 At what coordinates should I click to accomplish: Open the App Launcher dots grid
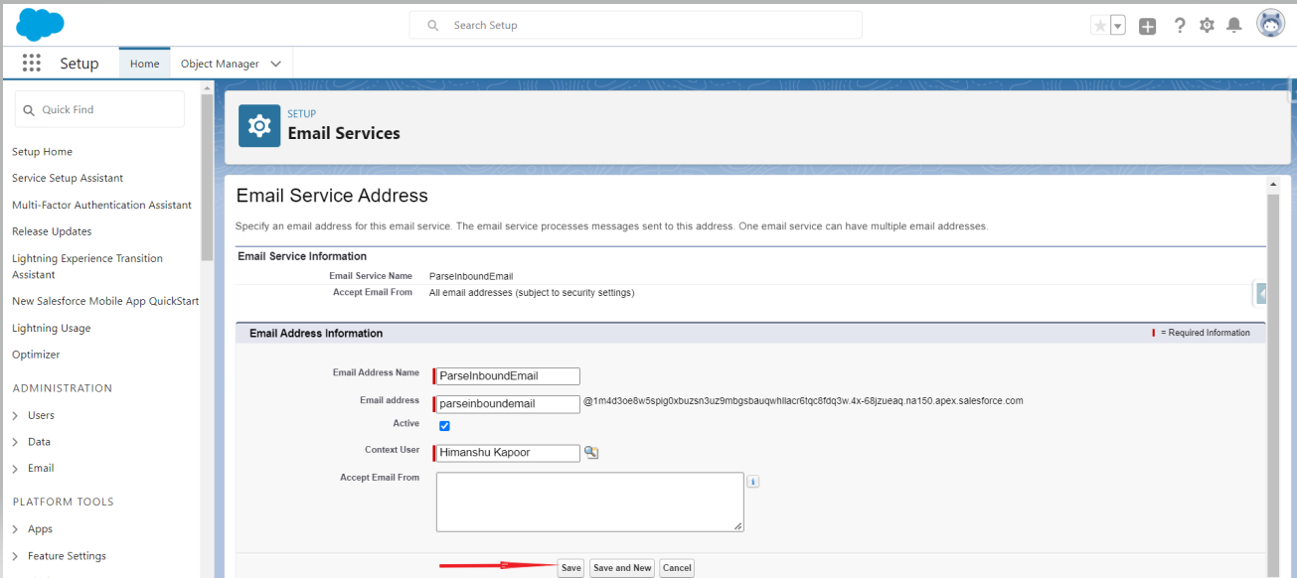point(32,64)
